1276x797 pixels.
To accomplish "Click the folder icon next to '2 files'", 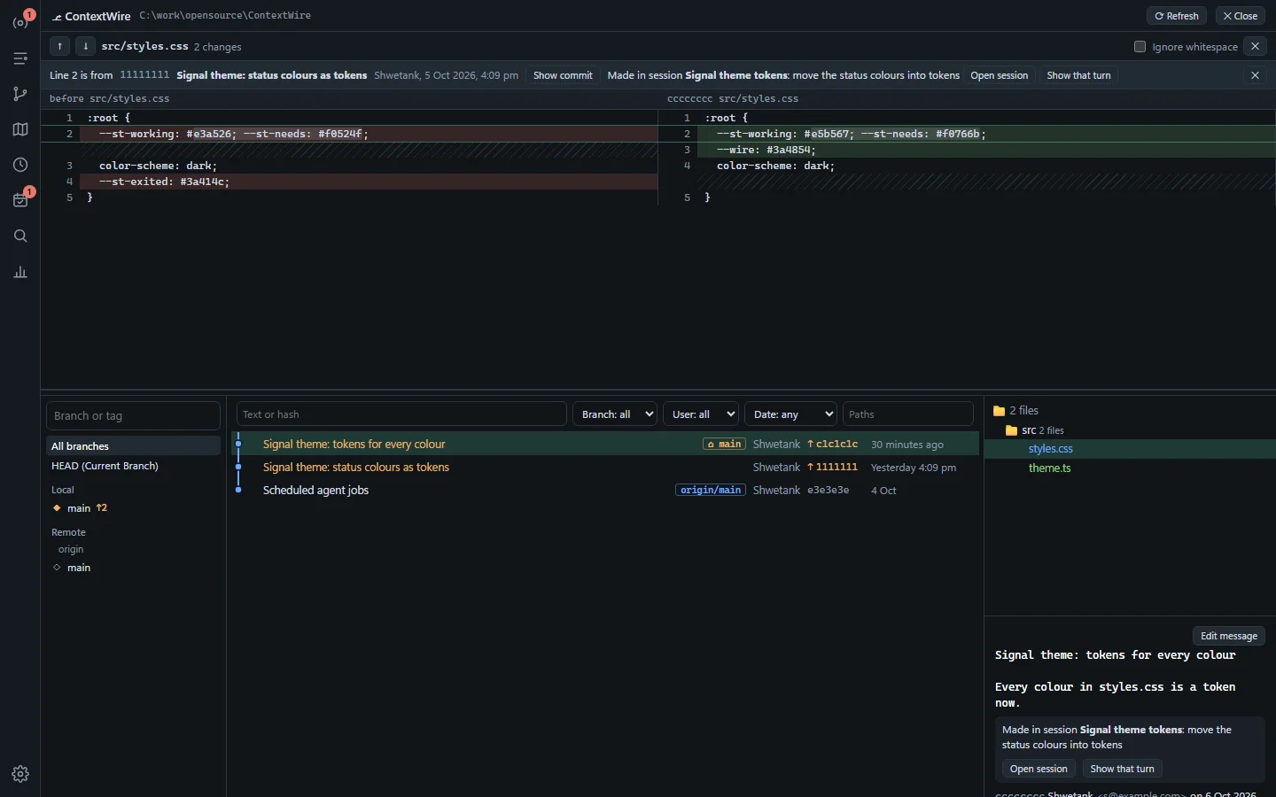I will [999, 411].
